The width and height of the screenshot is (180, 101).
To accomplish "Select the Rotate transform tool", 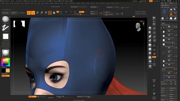I will [x=46, y=13].
